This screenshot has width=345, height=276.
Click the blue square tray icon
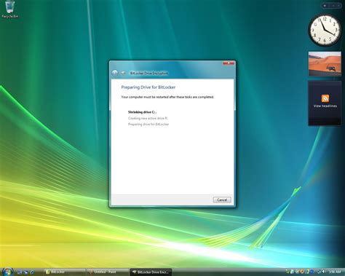coord(312,272)
